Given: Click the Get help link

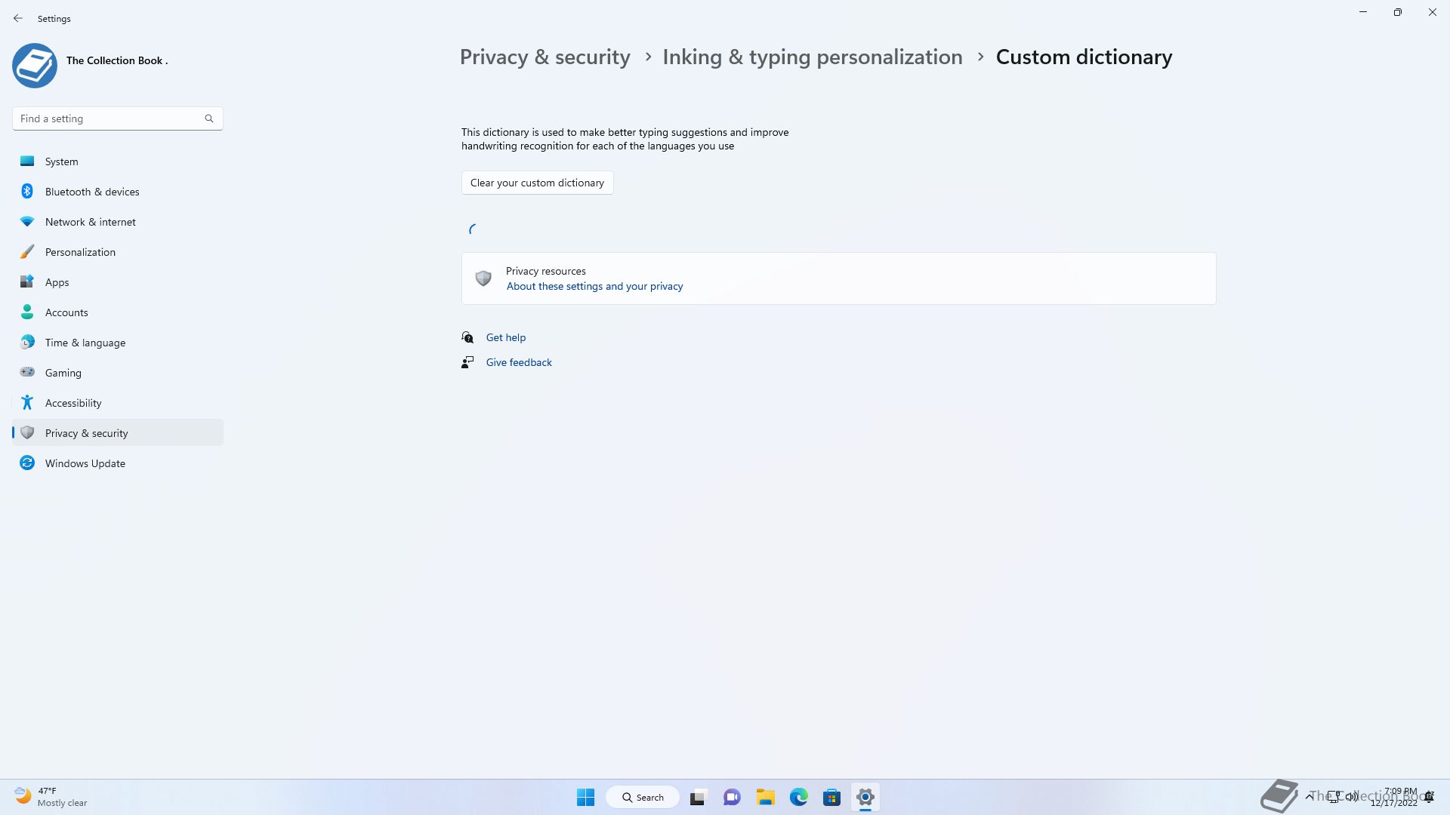Looking at the screenshot, I should point(505,337).
